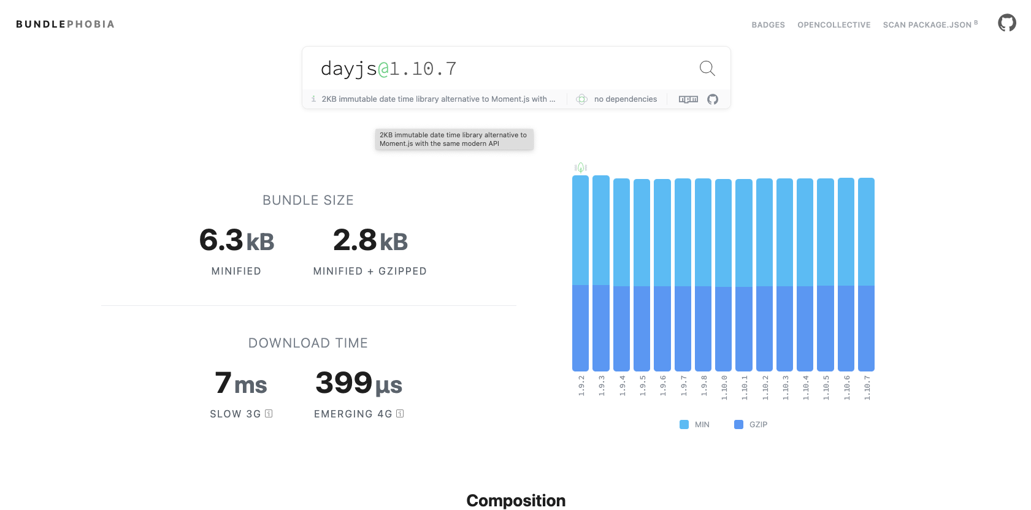Select the version 1.10.4 bar

(x=805, y=275)
